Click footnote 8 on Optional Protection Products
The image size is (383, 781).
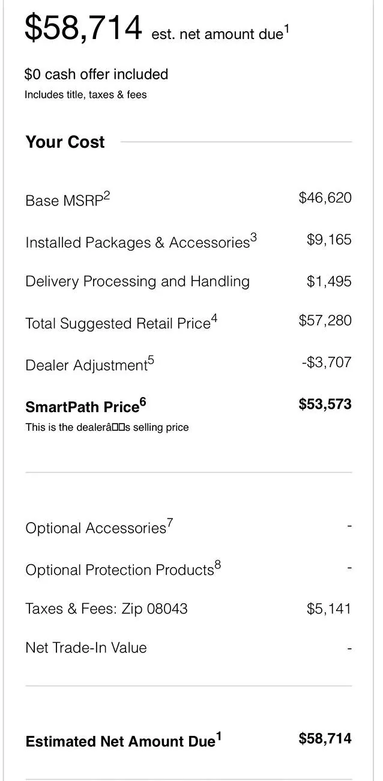[x=218, y=565]
